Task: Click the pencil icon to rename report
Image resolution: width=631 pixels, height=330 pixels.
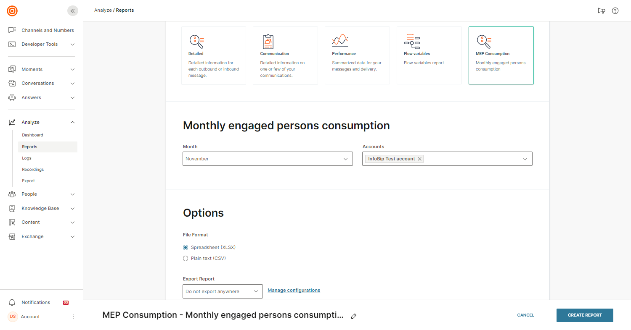Action: point(354,316)
